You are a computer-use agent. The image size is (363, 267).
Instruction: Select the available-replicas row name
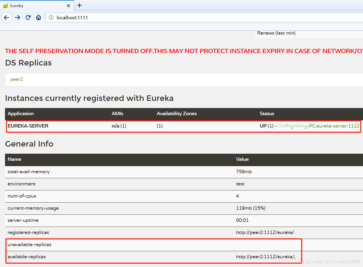(x=27, y=257)
